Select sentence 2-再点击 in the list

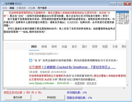pyautogui.click(x=122, y=14)
